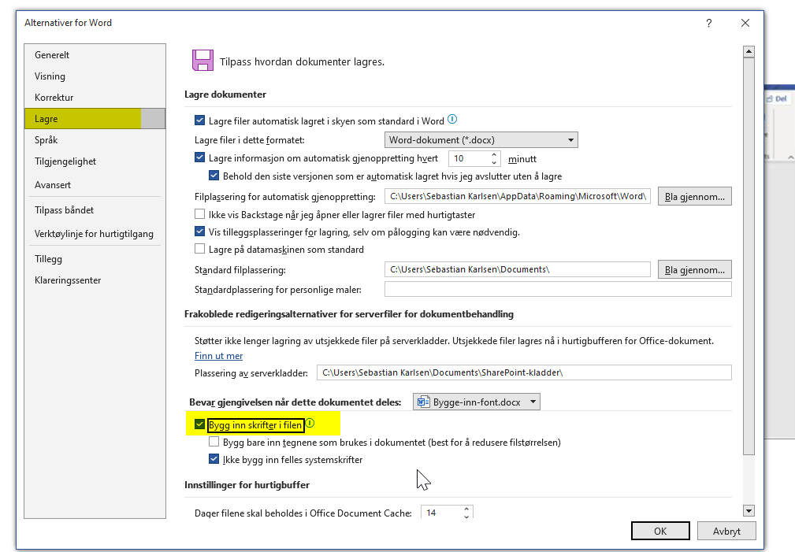
Task: Open the Tillegg category
Action: pos(95,259)
